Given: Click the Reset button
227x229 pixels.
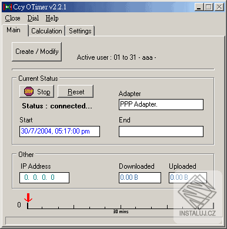Looking at the screenshot, I should (76, 91).
